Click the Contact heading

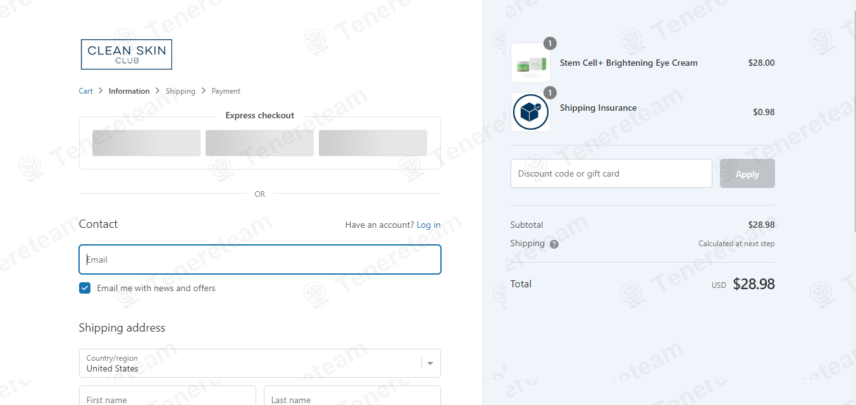click(x=98, y=224)
